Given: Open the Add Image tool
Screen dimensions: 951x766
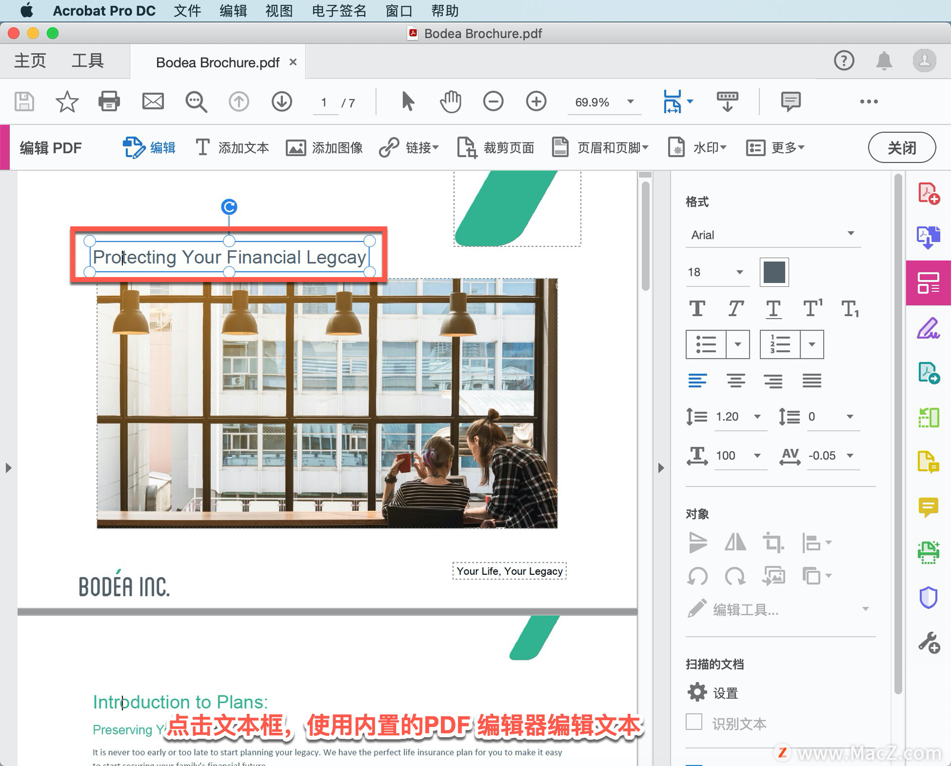Looking at the screenshot, I should pyautogui.click(x=324, y=148).
